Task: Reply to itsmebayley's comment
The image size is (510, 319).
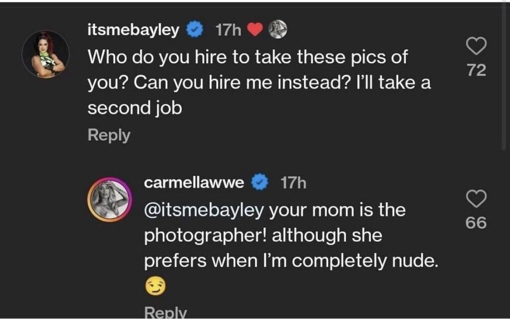Action: 109,135
